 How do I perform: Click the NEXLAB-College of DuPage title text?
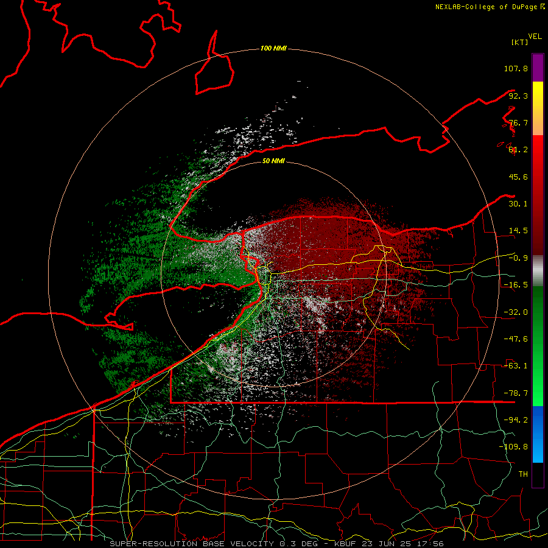(490, 7)
